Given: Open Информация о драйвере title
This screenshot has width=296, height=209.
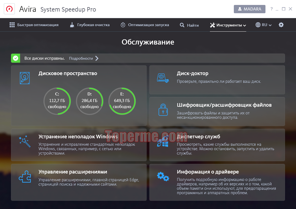Looking at the screenshot, I should [208, 172].
